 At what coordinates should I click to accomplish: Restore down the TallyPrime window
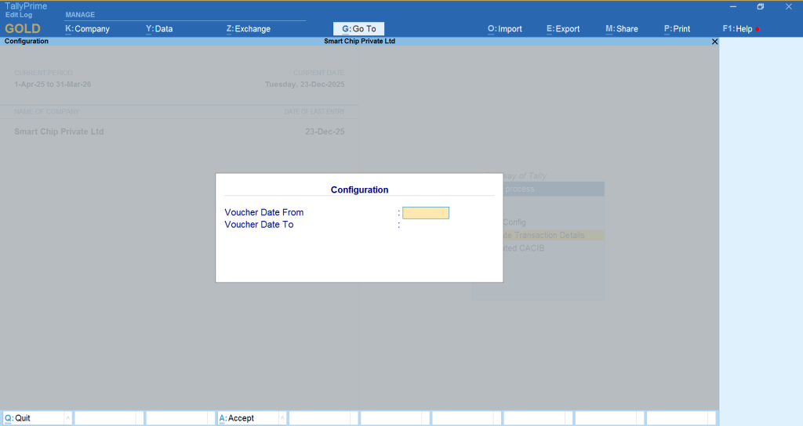tap(760, 6)
